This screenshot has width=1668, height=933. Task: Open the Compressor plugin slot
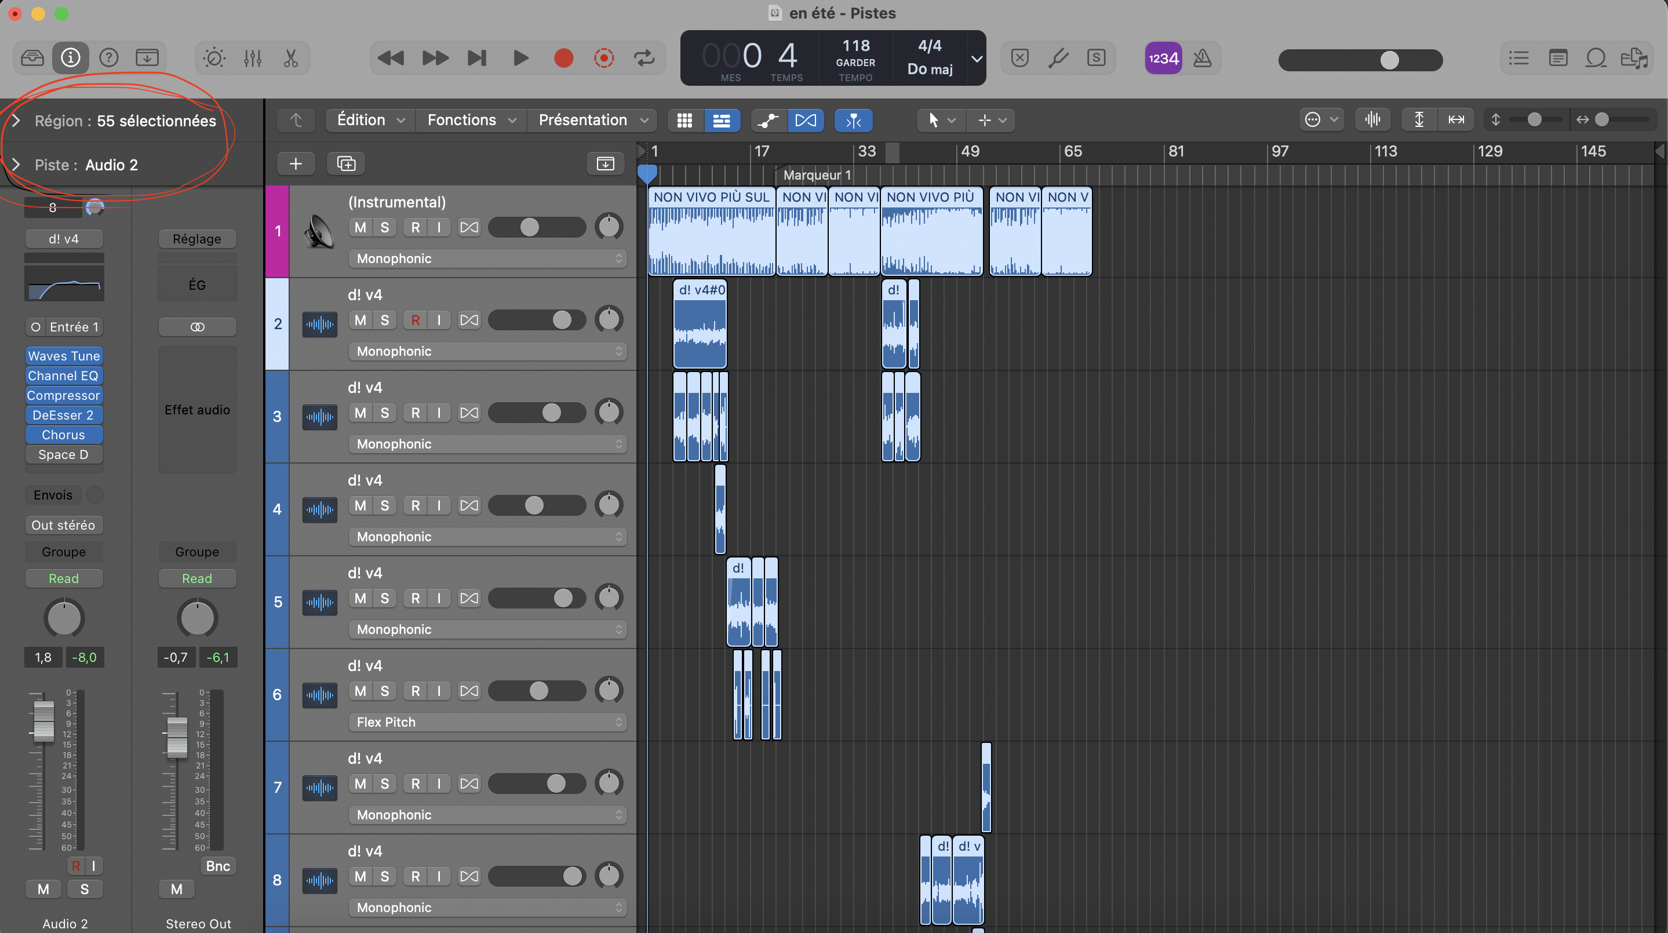coord(64,395)
